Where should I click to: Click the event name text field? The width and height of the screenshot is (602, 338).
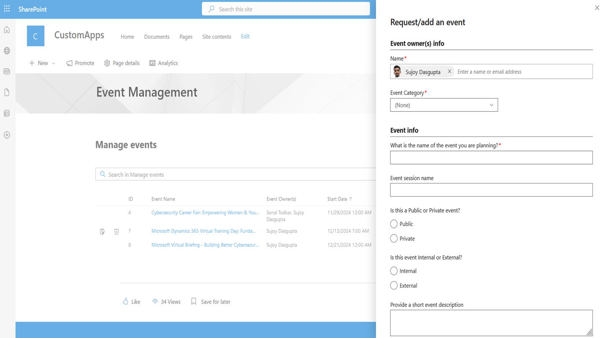[x=491, y=158]
